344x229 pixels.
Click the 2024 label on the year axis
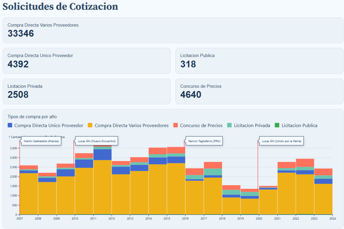click(332, 219)
